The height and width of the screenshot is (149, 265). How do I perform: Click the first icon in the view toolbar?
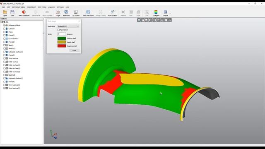[139, 20]
